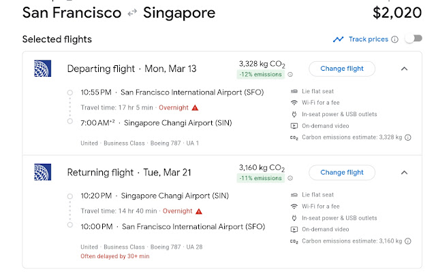Click the departing flight Overnight warning icon
Screen dimensions: 436x280
[195, 107]
